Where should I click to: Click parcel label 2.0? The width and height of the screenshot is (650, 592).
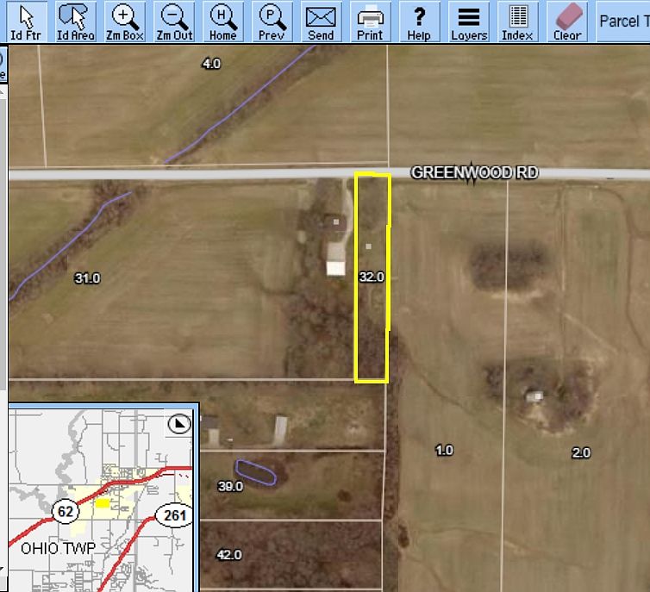[x=581, y=452]
